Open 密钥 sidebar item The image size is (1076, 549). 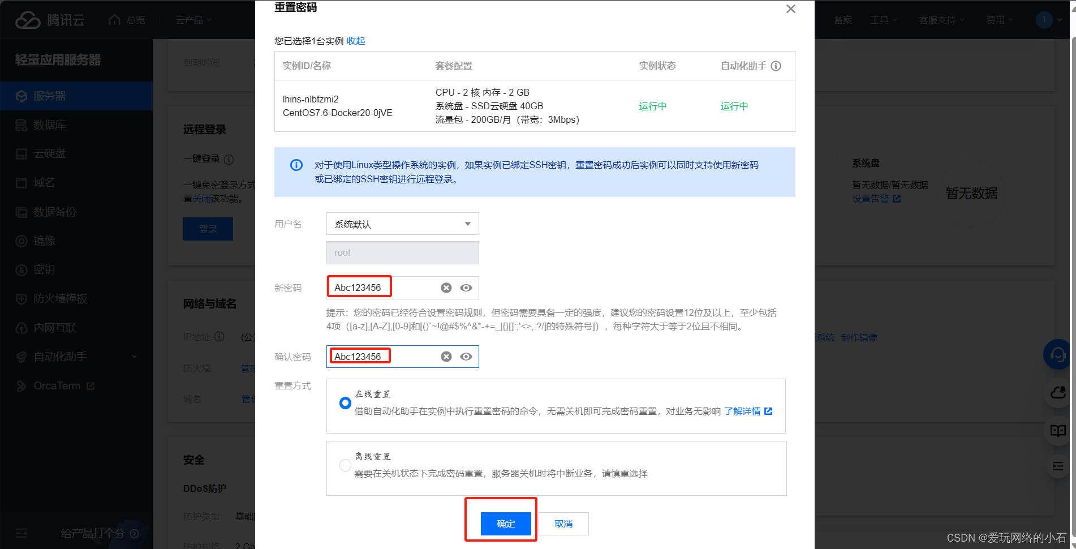[76, 269]
